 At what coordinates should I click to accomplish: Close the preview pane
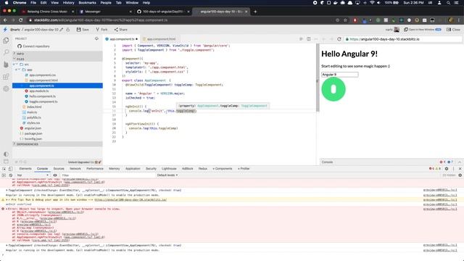pyautogui.click(x=453, y=30)
